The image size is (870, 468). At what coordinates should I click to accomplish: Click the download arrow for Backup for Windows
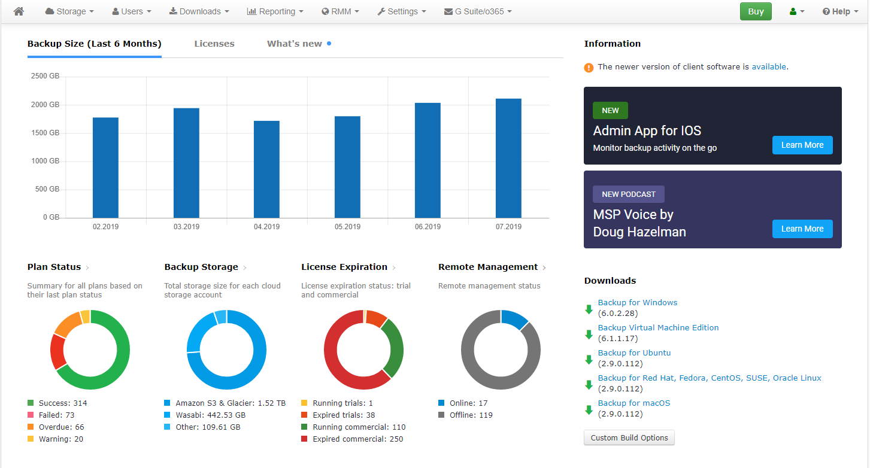(589, 309)
